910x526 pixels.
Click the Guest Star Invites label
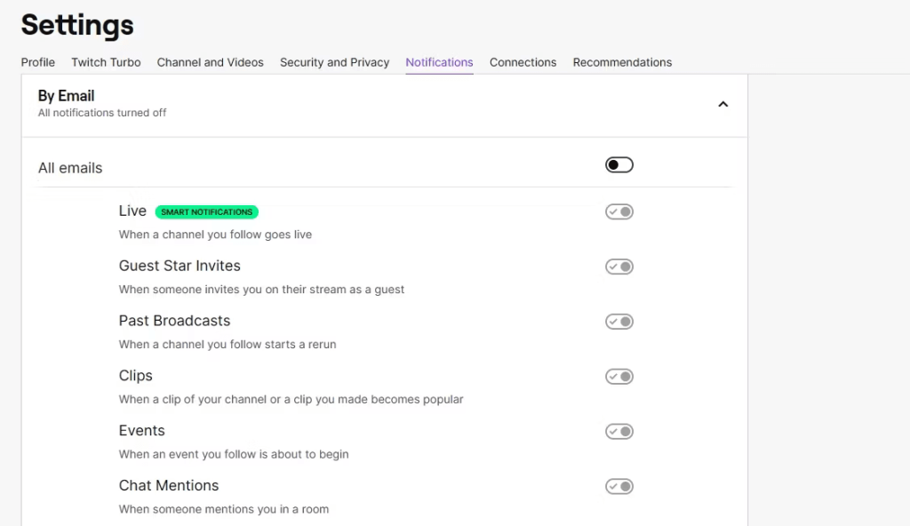(x=180, y=266)
